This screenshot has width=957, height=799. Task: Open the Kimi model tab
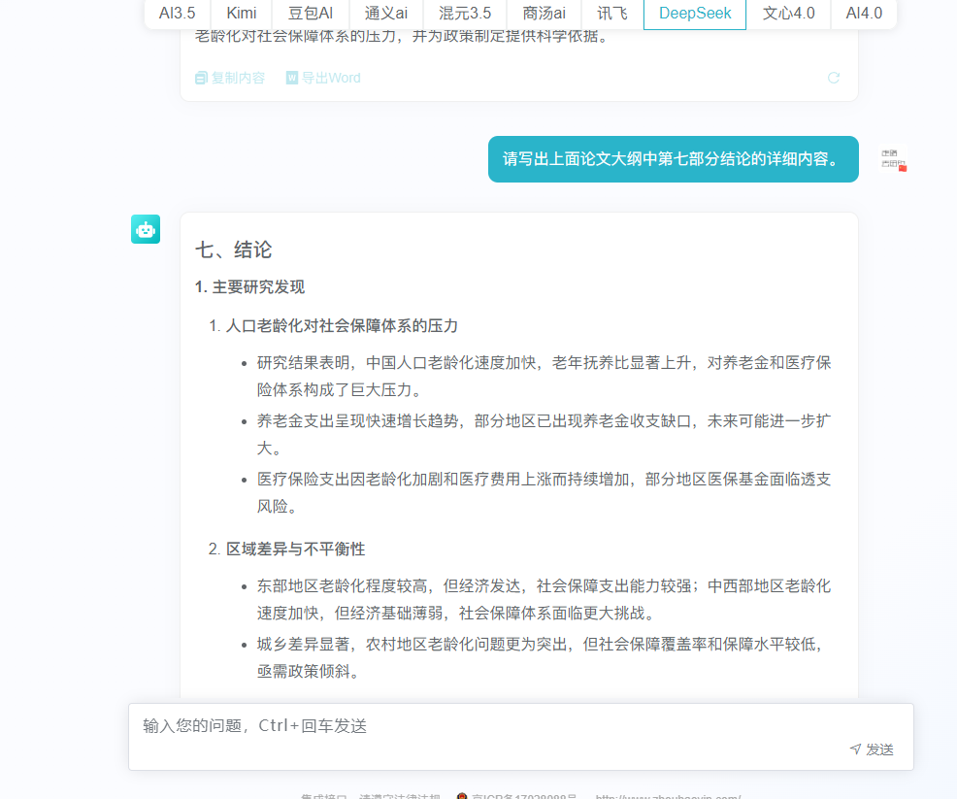[x=240, y=14]
